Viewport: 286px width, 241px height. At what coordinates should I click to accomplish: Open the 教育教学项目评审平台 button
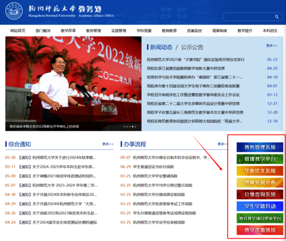pyautogui.click(x=260, y=218)
